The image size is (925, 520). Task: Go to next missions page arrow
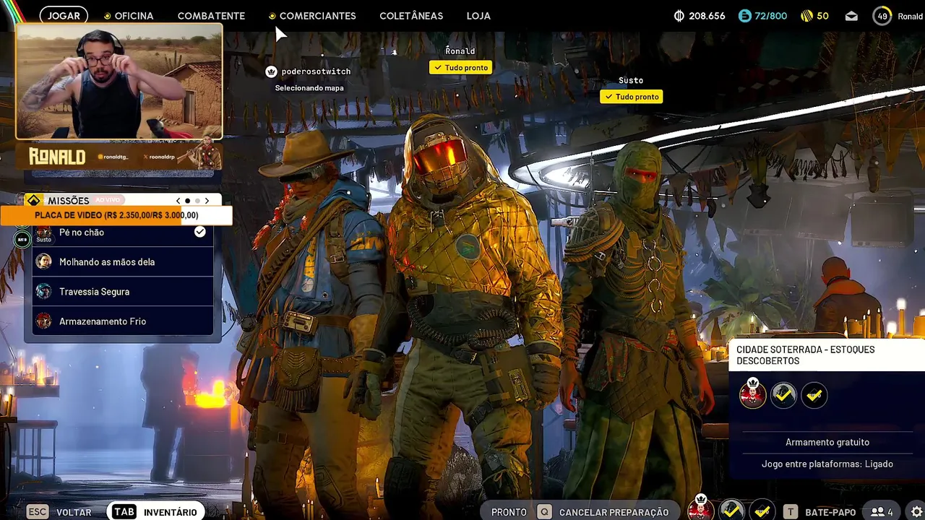tap(207, 201)
